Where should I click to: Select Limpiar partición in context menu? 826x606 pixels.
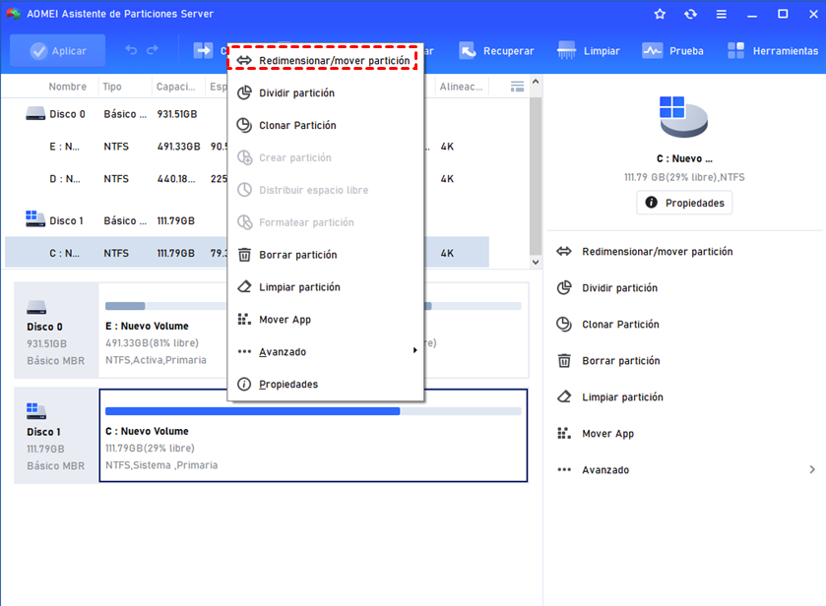tap(326, 287)
